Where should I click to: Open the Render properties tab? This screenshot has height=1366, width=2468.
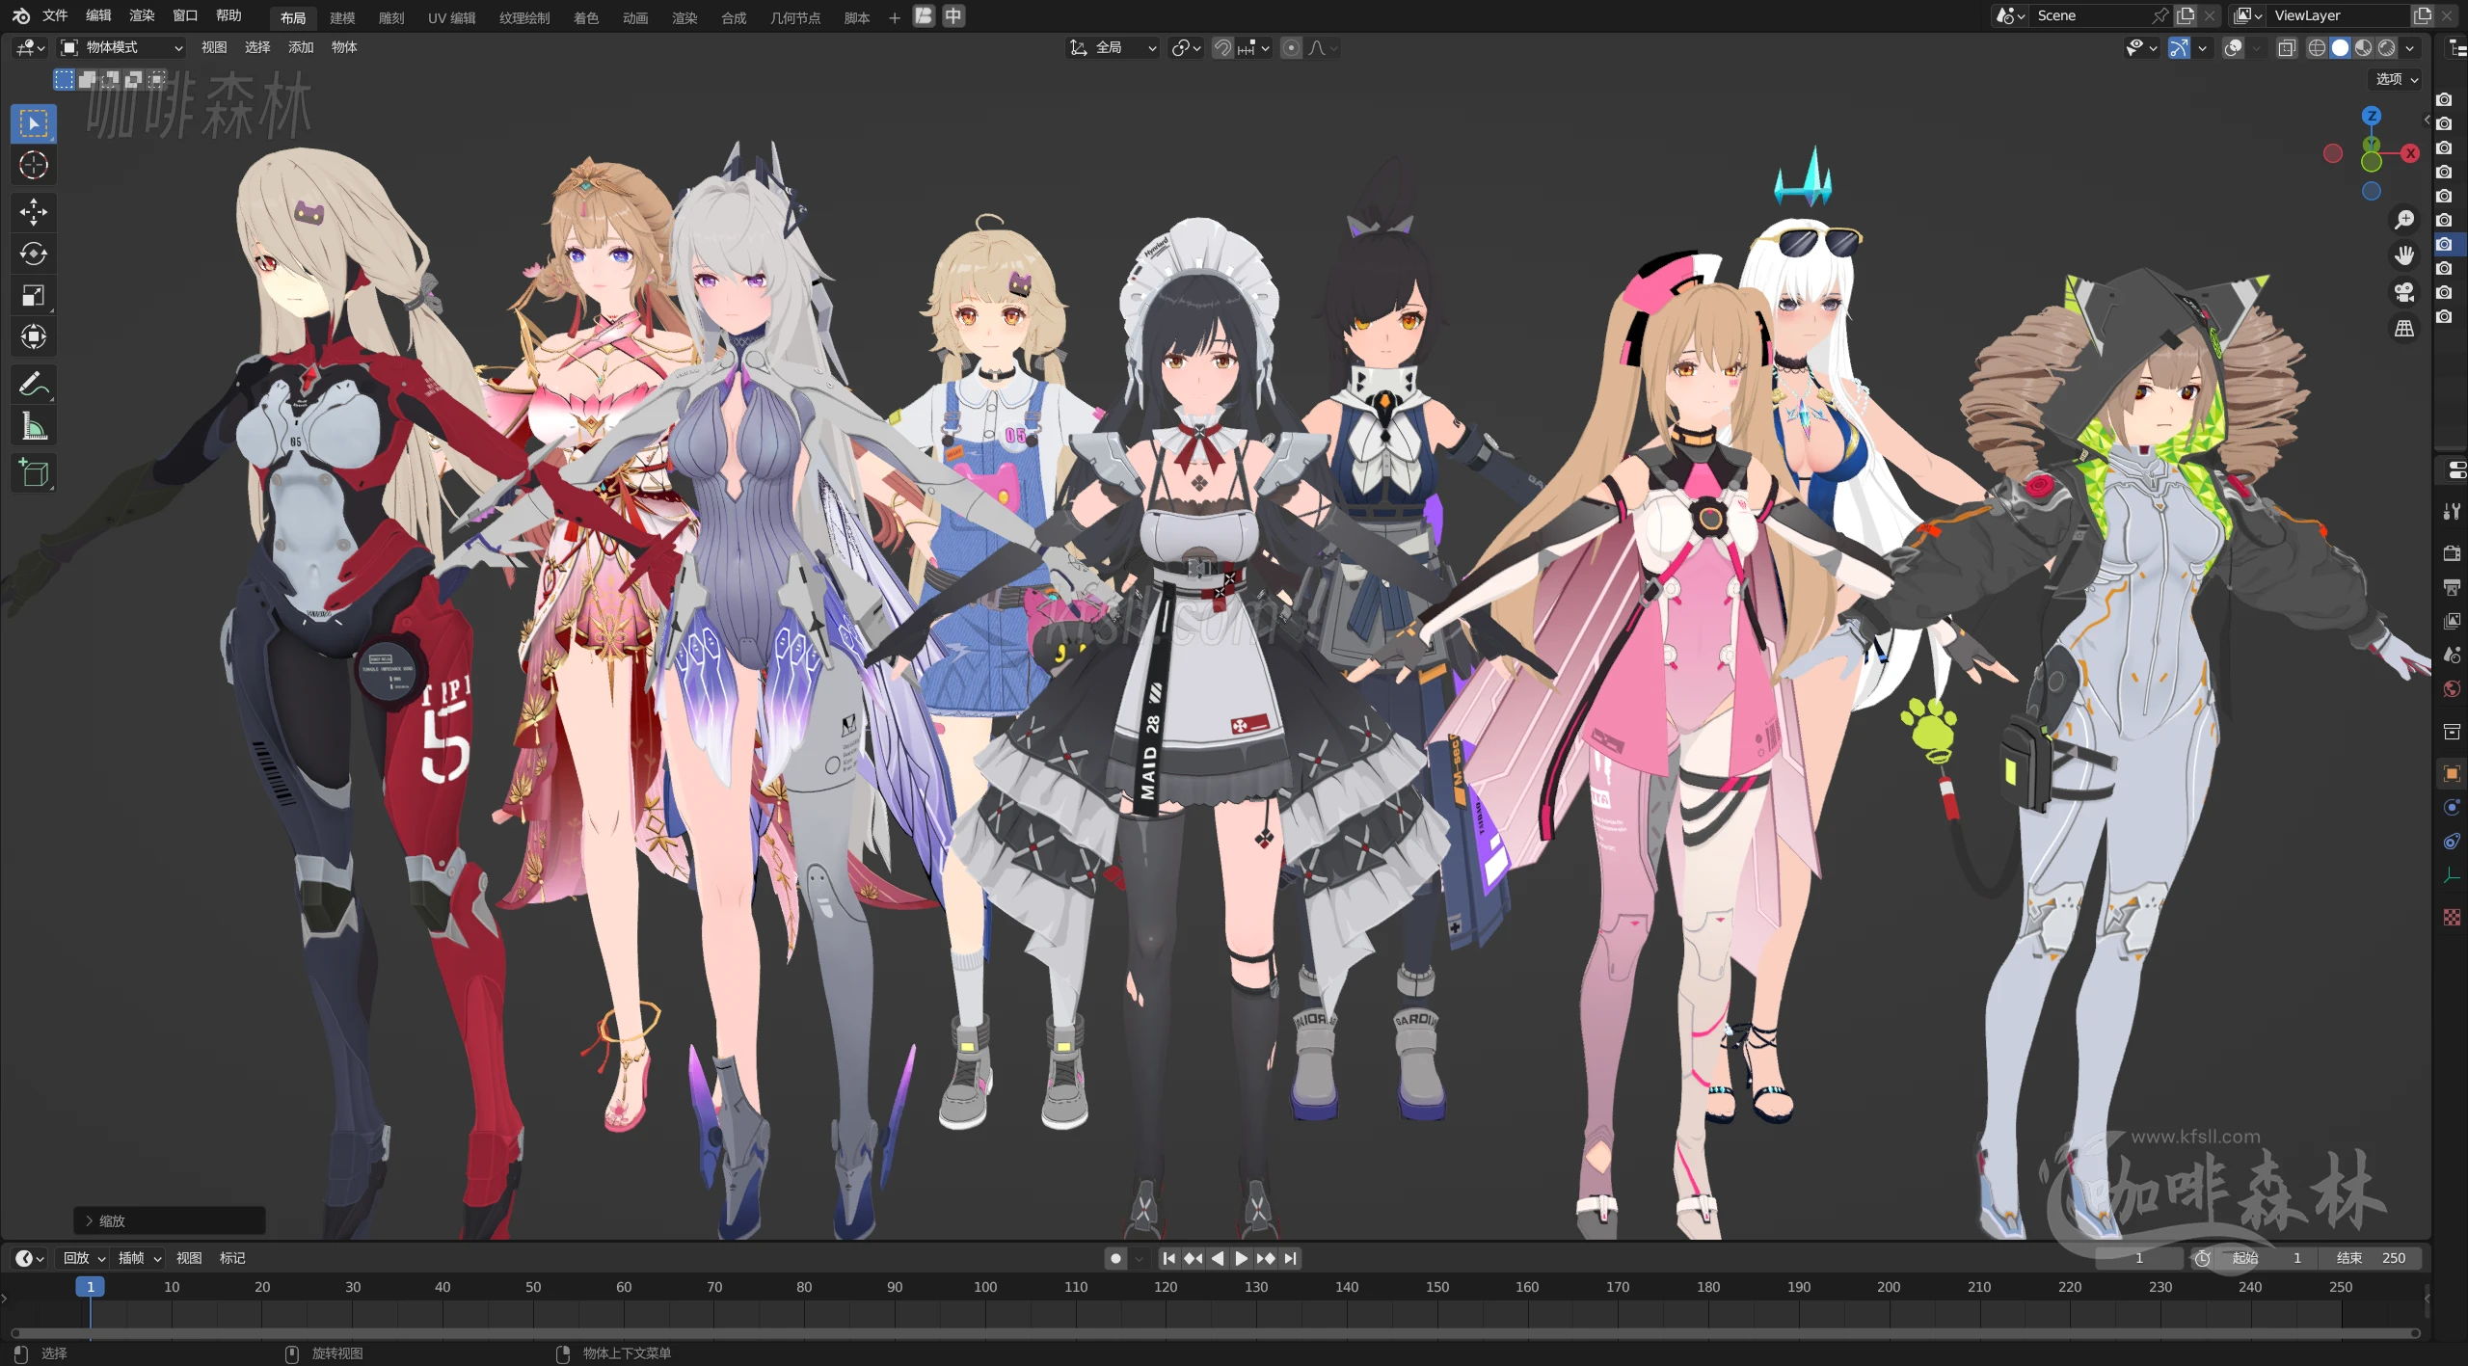tap(2452, 553)
